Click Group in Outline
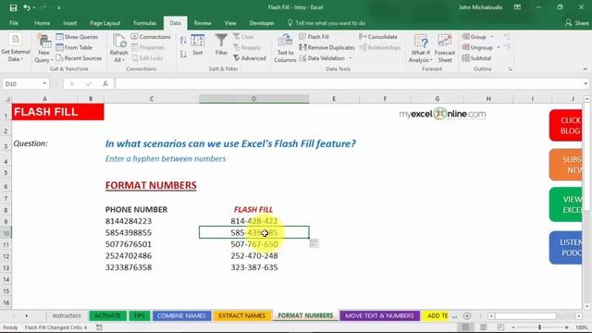592x333 pixels. coord(475,37)
